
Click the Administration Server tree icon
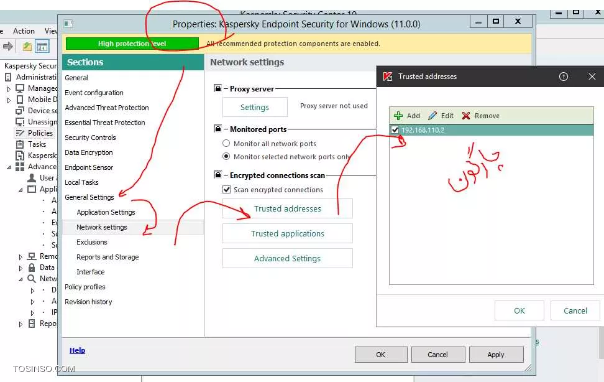point(8,77)
